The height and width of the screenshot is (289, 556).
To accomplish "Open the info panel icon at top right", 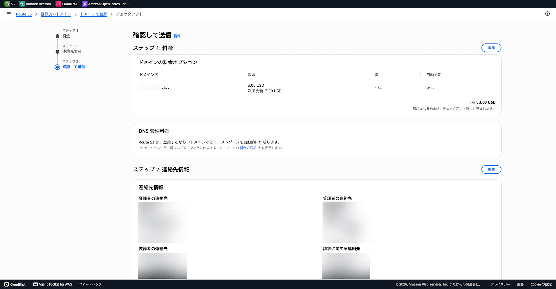I will (547, 14).
